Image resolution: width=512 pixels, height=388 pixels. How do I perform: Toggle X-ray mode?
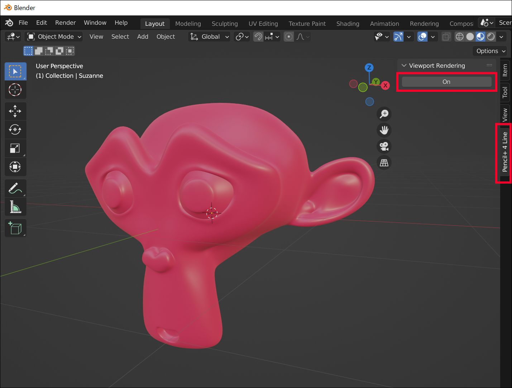(x=446, y=37)
